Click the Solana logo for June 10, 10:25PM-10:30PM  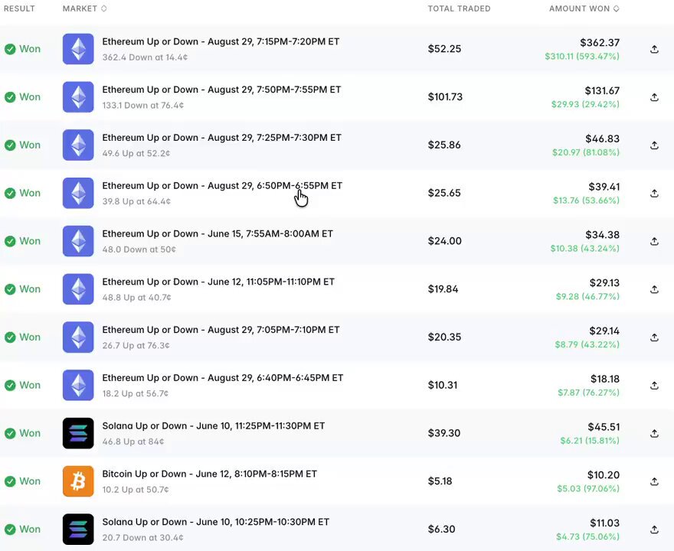[78, 529]
